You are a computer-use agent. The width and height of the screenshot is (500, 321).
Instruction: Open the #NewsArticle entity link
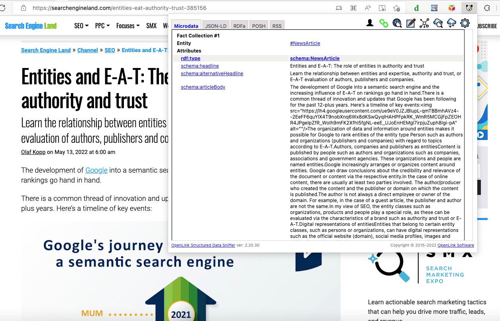tap(305, 43)
